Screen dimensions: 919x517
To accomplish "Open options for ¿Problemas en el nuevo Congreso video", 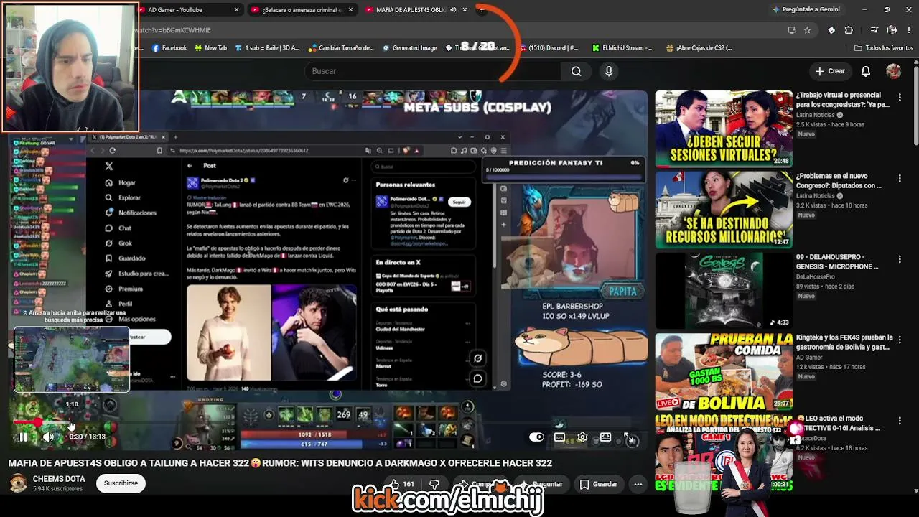I will click(900, 178).
